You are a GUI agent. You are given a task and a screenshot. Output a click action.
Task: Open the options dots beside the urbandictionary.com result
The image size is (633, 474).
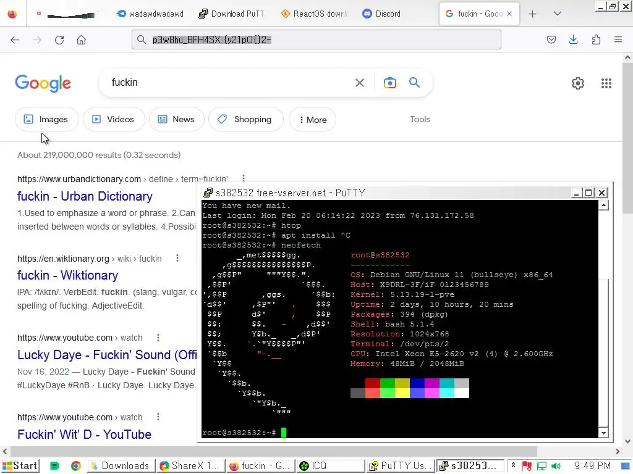[x=244, y=178]
